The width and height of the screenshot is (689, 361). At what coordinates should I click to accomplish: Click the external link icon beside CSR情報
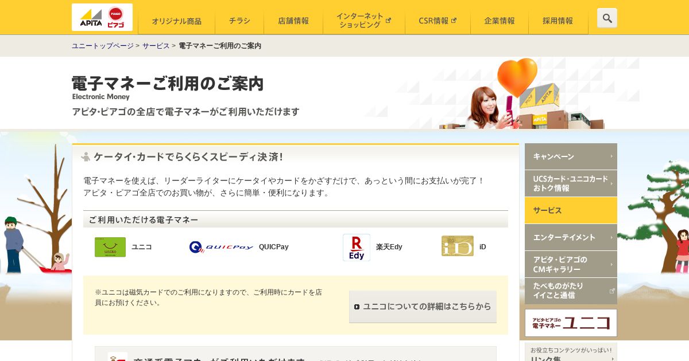pos(454,20)
